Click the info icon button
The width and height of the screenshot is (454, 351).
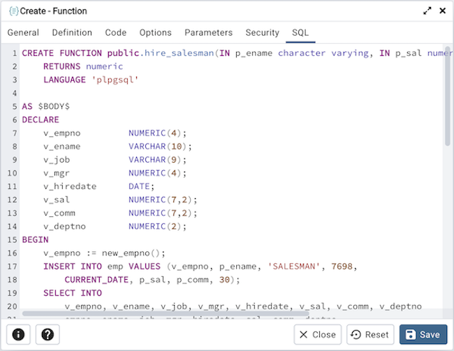point(17,334)
